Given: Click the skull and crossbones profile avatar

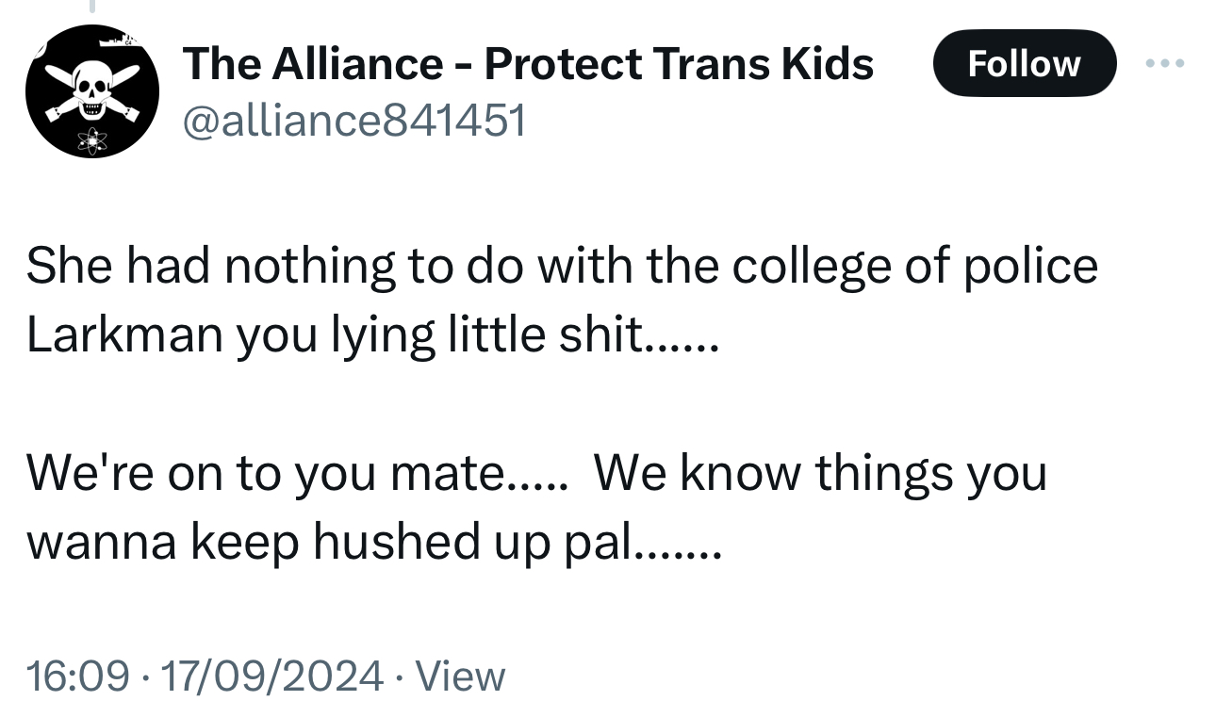Looking at the screenshot, I should [x=91, y=91].
